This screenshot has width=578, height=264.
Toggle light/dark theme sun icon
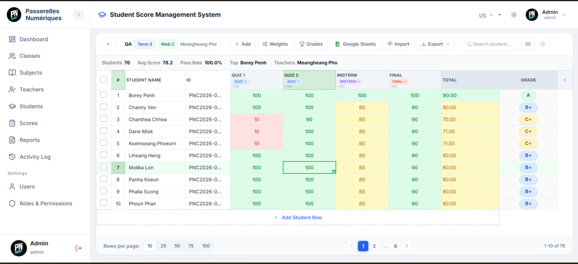pyautogui.click(x=514, y=15)
